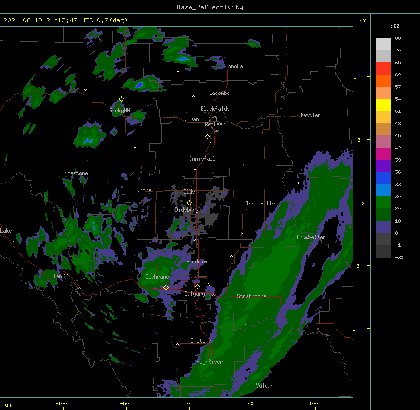Click the white asterisk marker east of Innisfail
Viewport: 420px width, 410px height.
click(x=245, y=148)
